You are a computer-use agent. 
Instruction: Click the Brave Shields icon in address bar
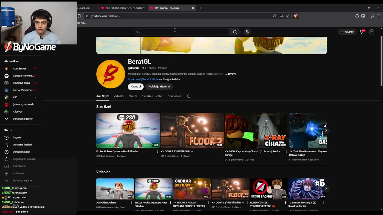295,16
